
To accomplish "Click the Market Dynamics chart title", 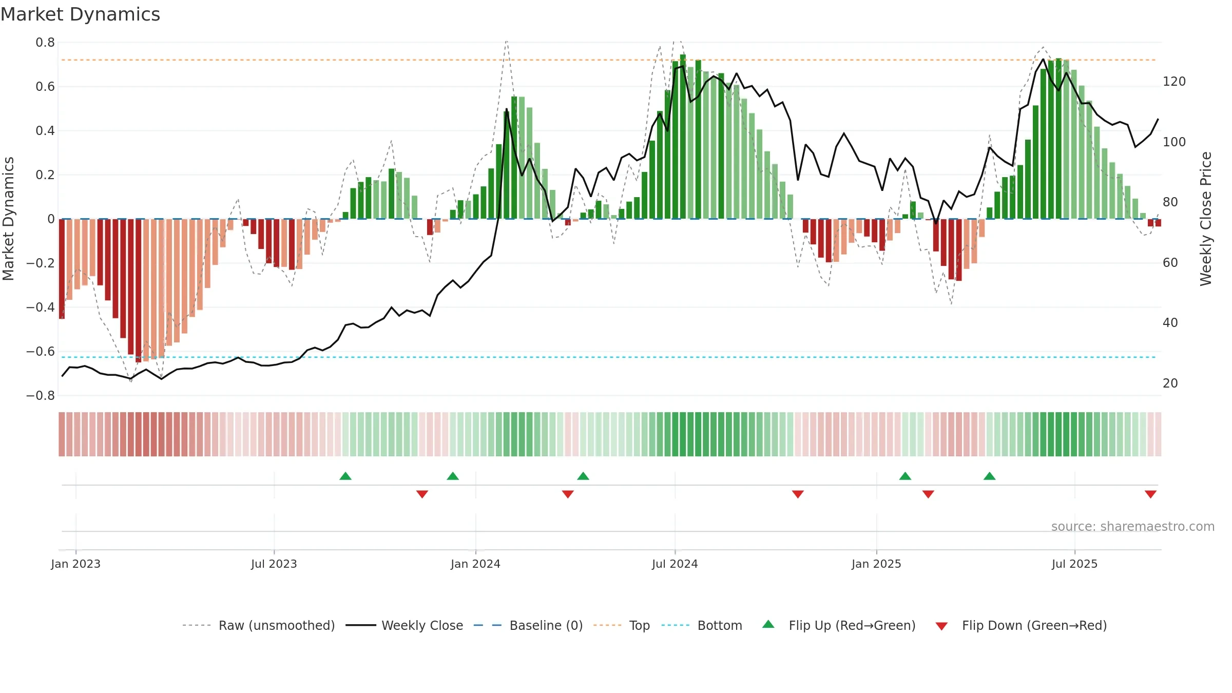I will [81, 14].
